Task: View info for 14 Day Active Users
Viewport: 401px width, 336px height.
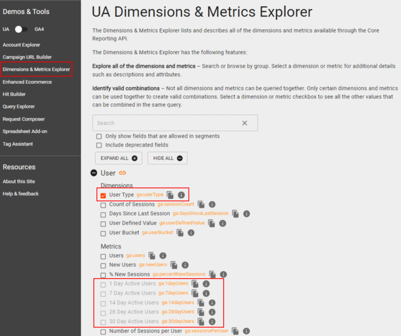Action: pyautogui.click(x=212, y=303)
